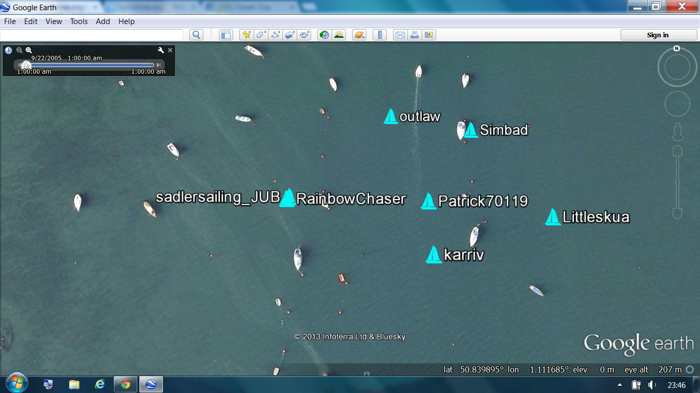Reset north using the N marker
The height and width of the screenshot is (393, 700).
click(676, 49)
